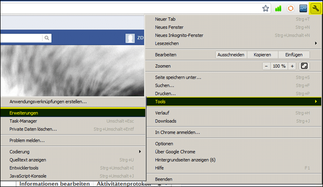Choose Beenden to quit Chrome
The height and width of the screenshot is (187, 323).
pos(233,179)
